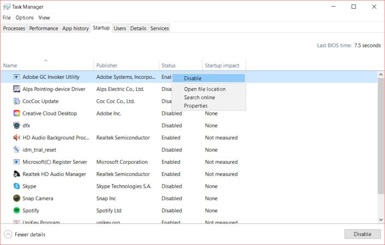The image size is (385, 245).
Task: Open the Options menu
Action: 25,17
